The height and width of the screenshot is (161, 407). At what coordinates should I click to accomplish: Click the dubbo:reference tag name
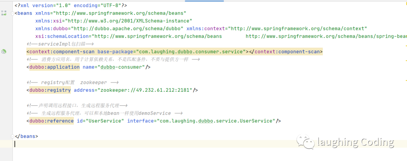[x=51, y=121]
